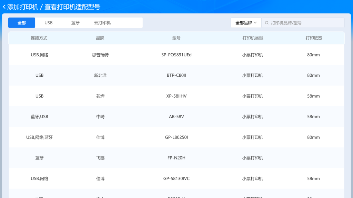Image resolution: width=353 pixels, height=198 pixels.
Task: Open the 云打印机 tab
Action: point(102,23)
